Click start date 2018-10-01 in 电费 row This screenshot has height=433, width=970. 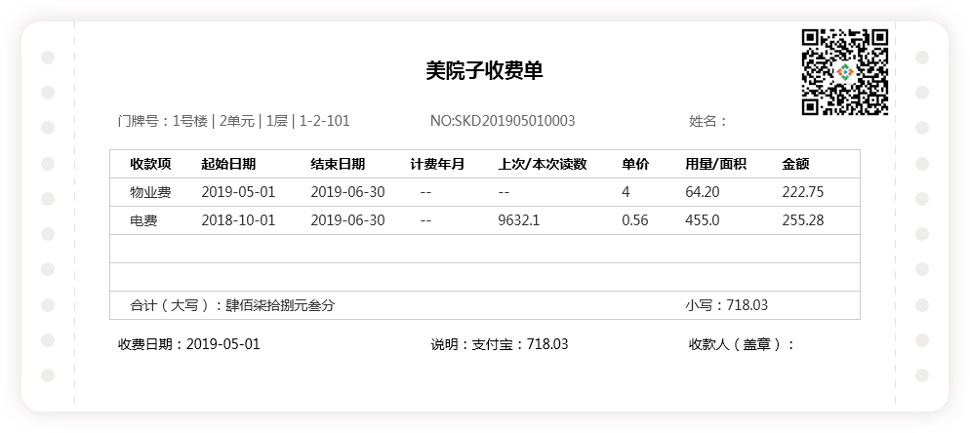point(238,220)
